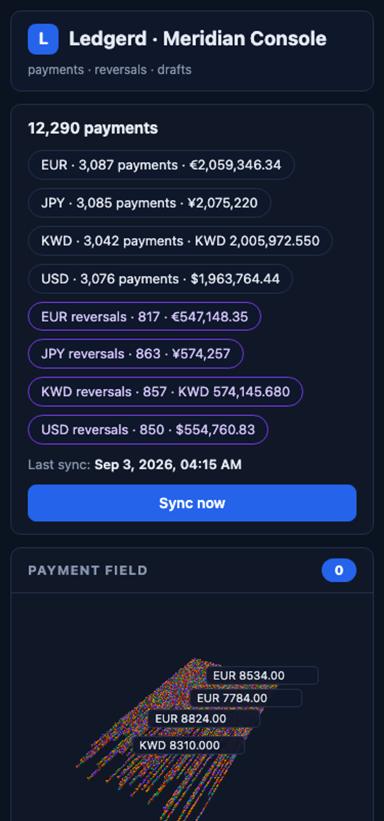The height and width of the screenshot is (821, 384).
Task: Click the Payment Field count badge
Action: pyautogui.click(x=339, y=570)
